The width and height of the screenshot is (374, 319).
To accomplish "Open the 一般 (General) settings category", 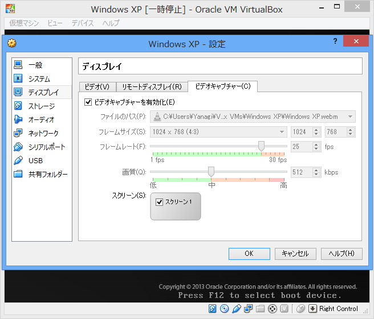I will (42, 65).
